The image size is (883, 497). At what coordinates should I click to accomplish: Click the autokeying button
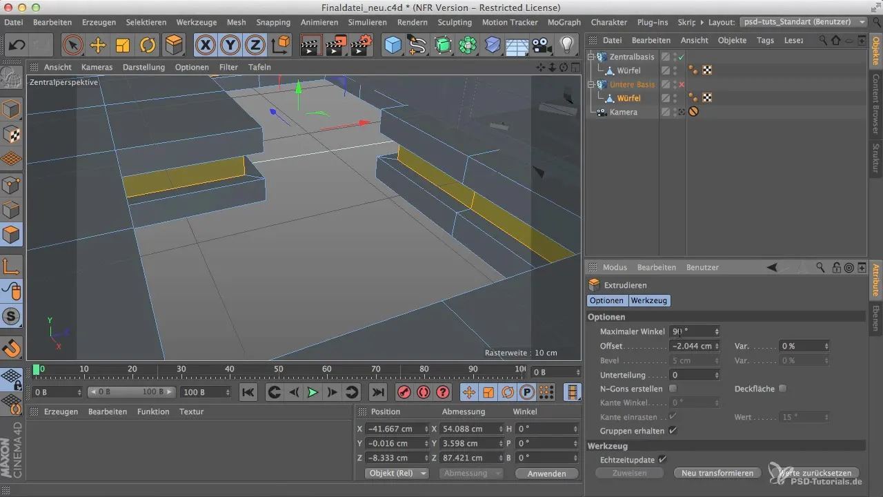point(424,392)
